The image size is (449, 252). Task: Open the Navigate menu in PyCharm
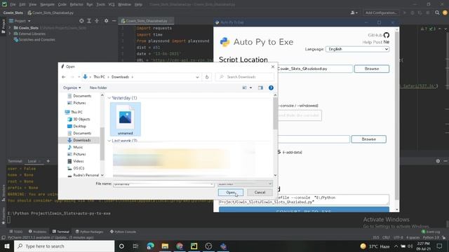click(47, 5)
